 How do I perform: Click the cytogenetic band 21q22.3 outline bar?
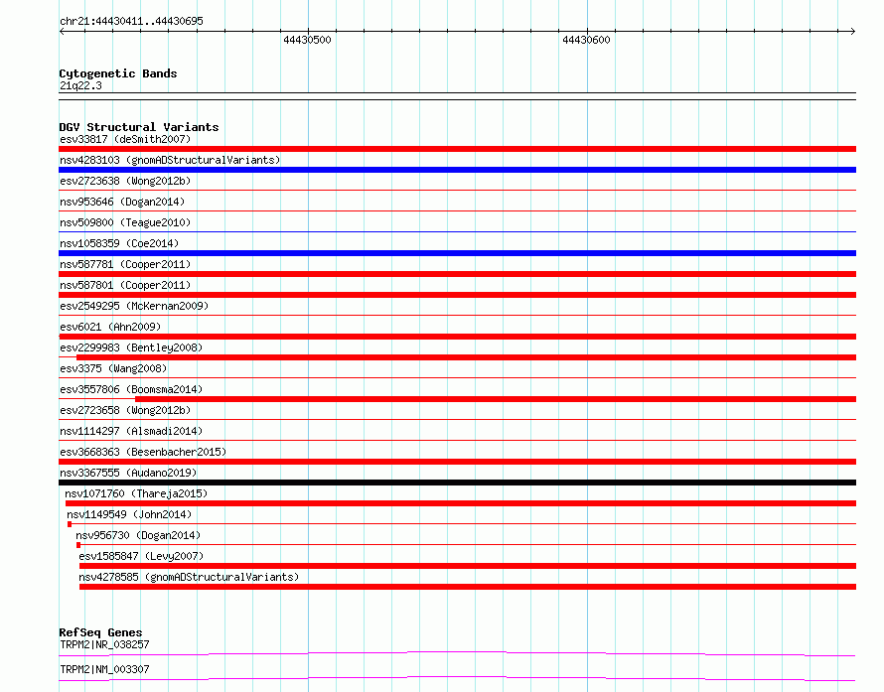pyautogui.click(x=457, y=96)
